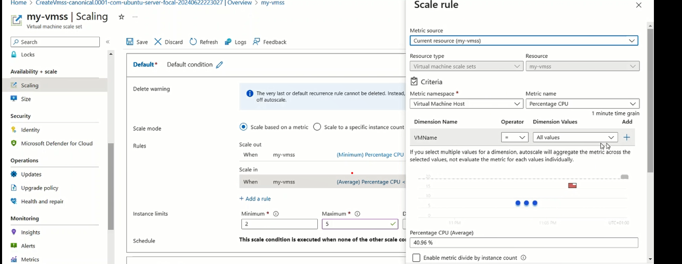Click the Security section heading
The image size is (682, 264).
point(21,116)
